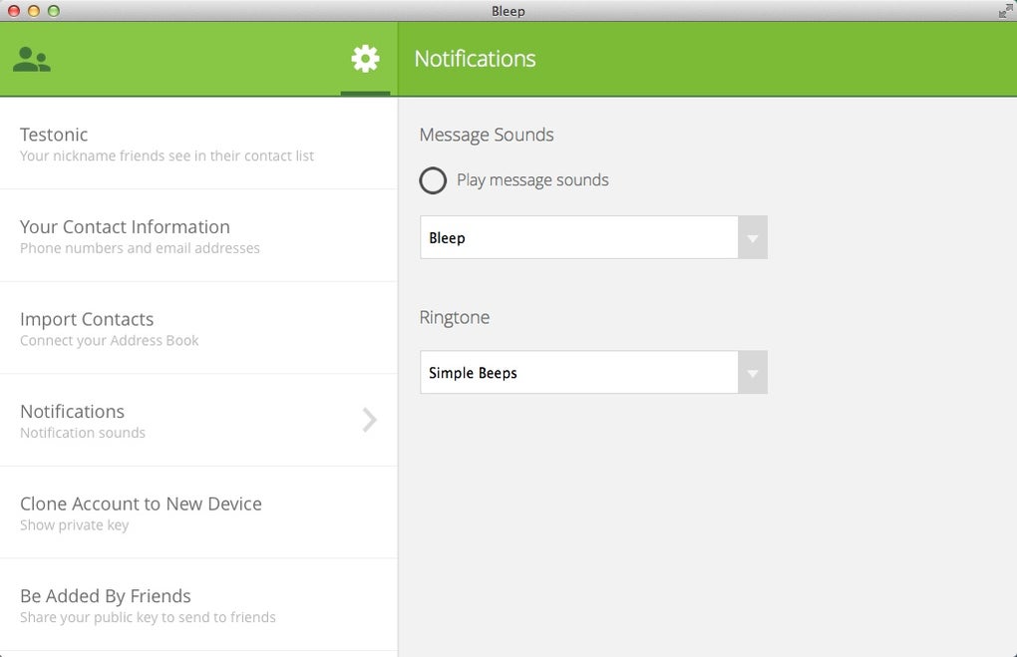Image resolution: width=1017 pixels, height=657 pixels.
Task: Click the Play message sounds label
Action: [532, 180]
